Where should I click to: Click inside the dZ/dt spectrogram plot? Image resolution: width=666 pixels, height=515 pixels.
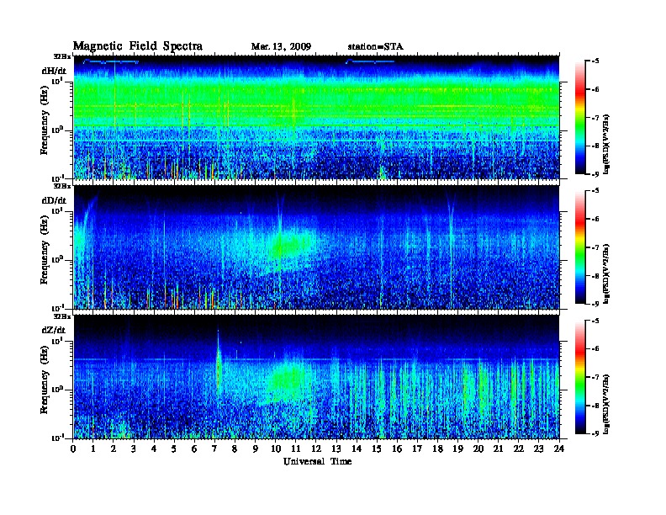(316, 376)
